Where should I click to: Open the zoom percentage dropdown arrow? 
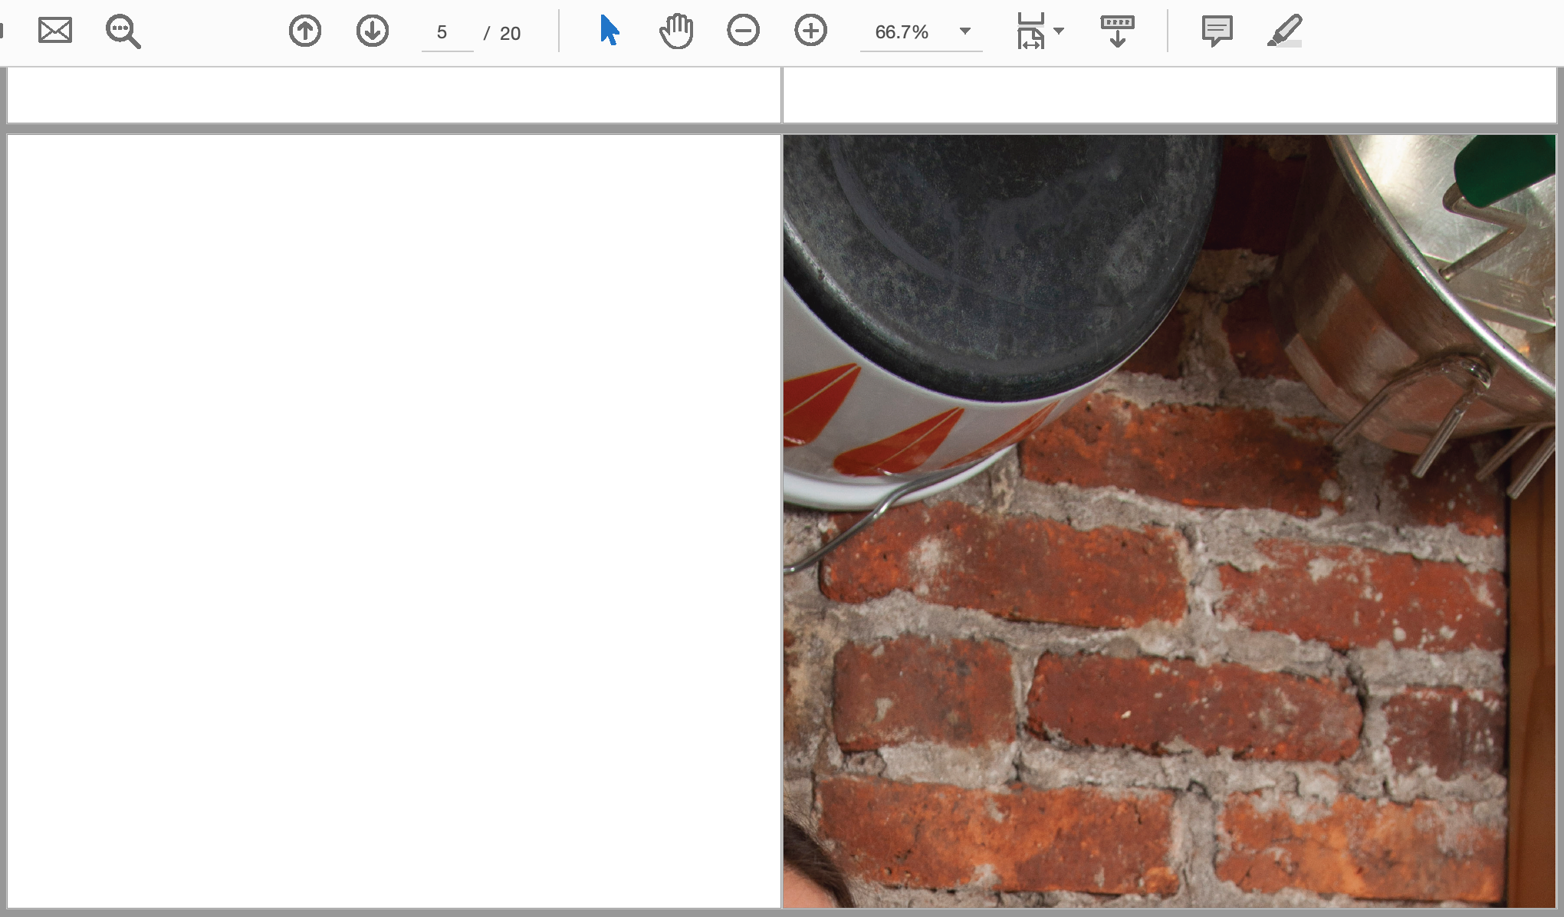point(965,31)
